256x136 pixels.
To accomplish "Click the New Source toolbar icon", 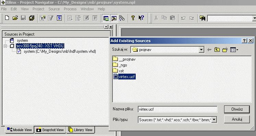I will tap(42, 17).
